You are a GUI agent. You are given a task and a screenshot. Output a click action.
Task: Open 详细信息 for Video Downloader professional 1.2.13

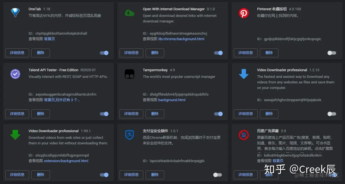click(246, 114)
